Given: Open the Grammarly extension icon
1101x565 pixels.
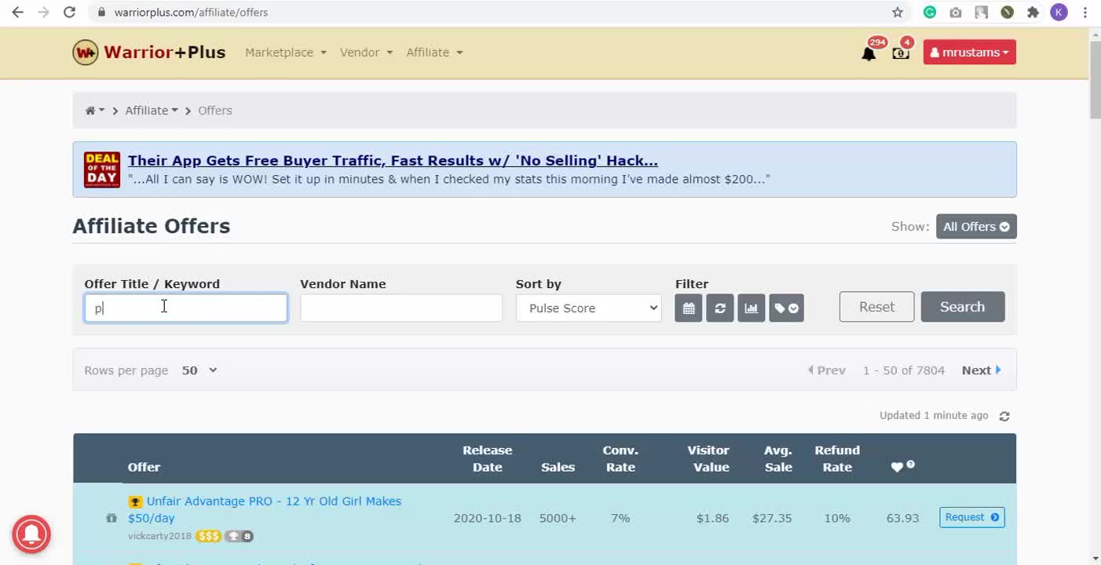Looking at the screenshot, I should click(930, 12).
